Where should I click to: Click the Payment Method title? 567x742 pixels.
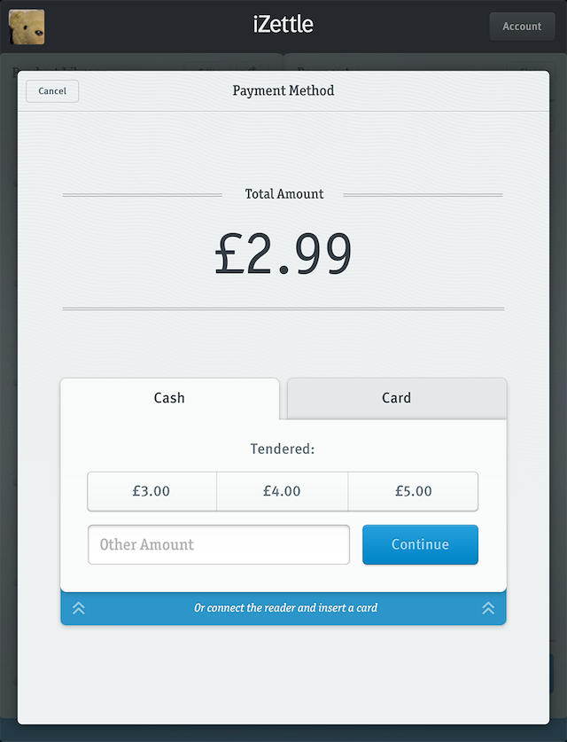[283, 90]
